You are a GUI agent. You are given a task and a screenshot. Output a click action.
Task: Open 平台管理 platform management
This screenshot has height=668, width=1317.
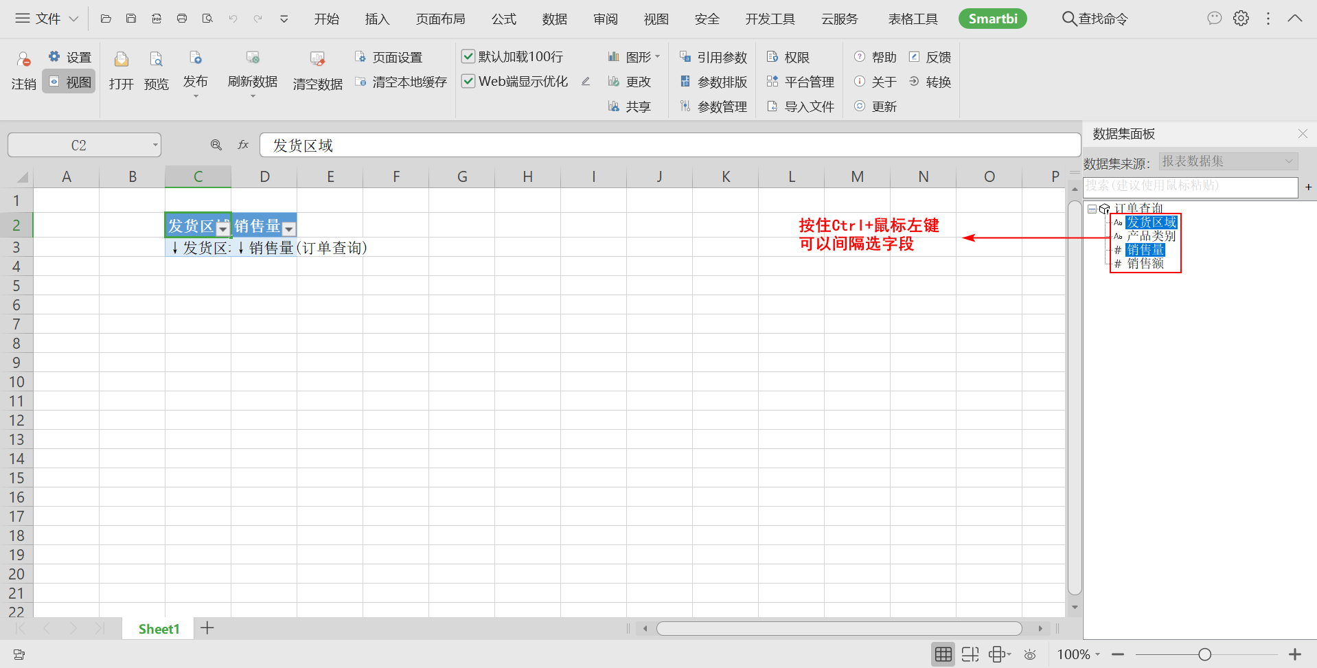point(801,82)
